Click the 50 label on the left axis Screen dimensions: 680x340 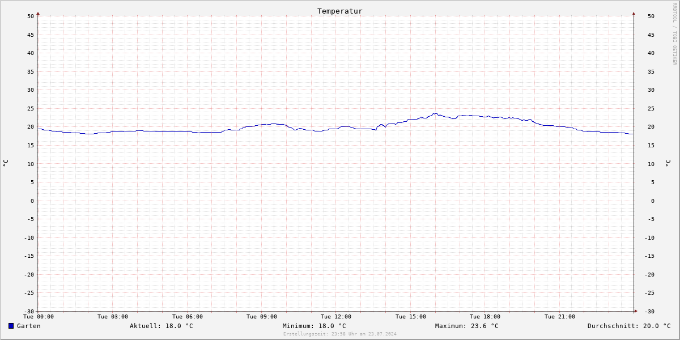click(x=31, y=16)
